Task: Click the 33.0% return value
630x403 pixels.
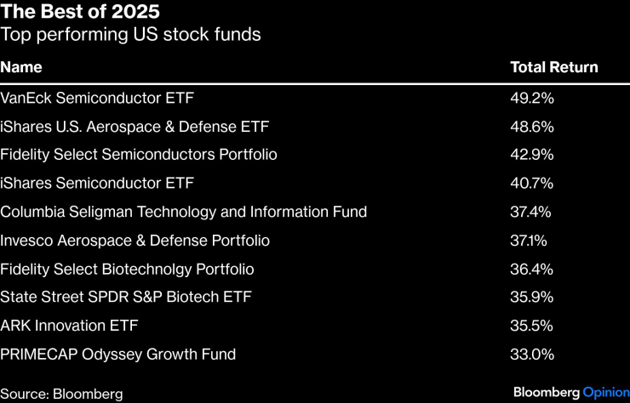Action: 531,354
